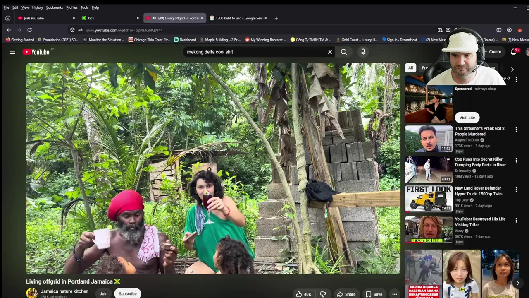The height and width of the screenshot is (298, 529).
Task: Open more actions menu beside Save
Action: click(x=395, y=294)
